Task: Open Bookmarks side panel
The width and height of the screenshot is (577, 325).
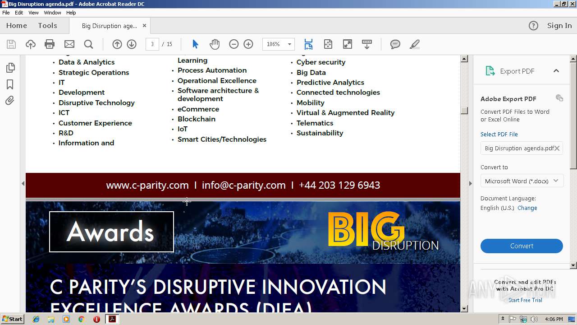Action: pyautogui.click(x=10, y=84)
